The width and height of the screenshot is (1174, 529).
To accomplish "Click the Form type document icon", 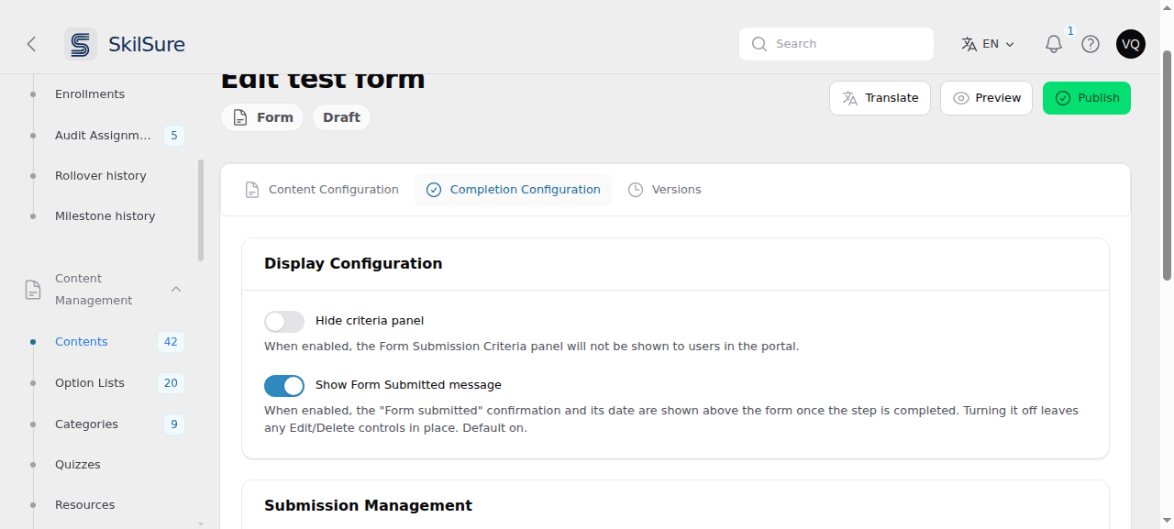I will coord(240,117).
